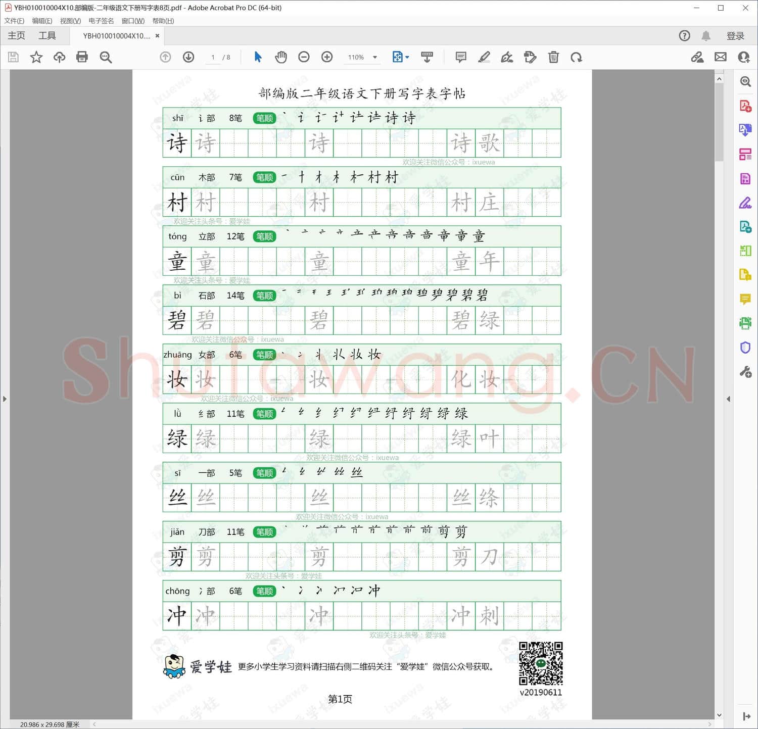Save the file with the floppy icon
The height and width of the screenshot is (729, 758).
(14, 57)
